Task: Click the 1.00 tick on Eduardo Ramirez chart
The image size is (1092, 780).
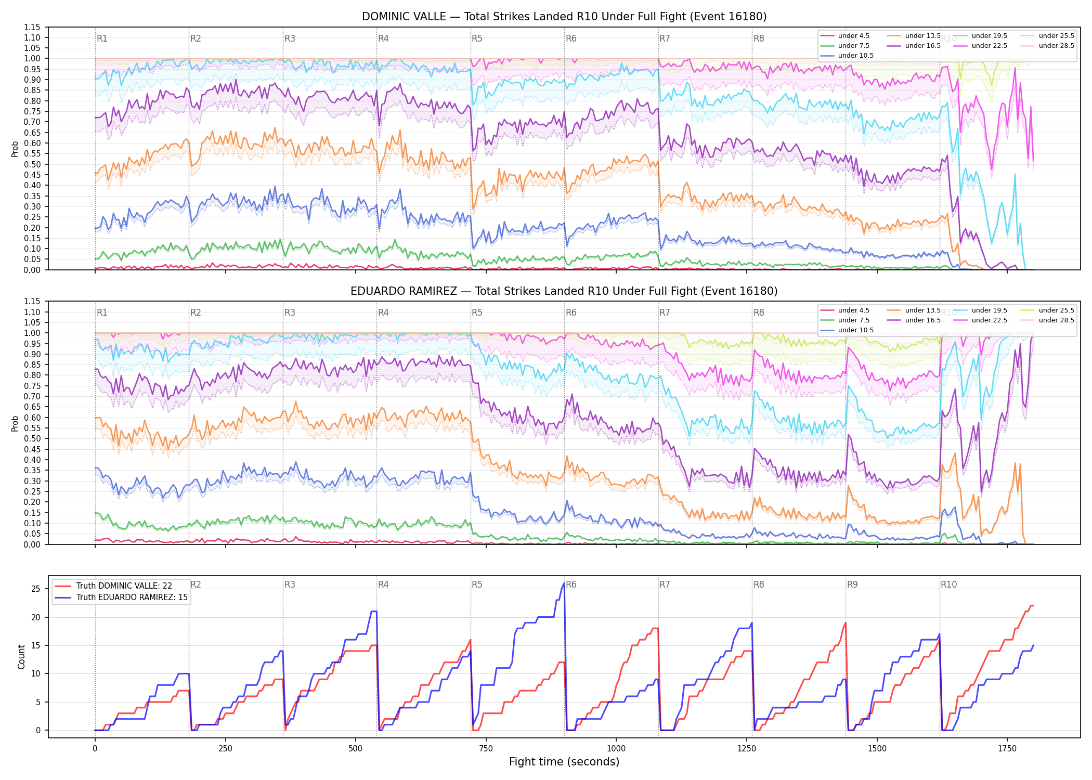Action: [32, 333]
